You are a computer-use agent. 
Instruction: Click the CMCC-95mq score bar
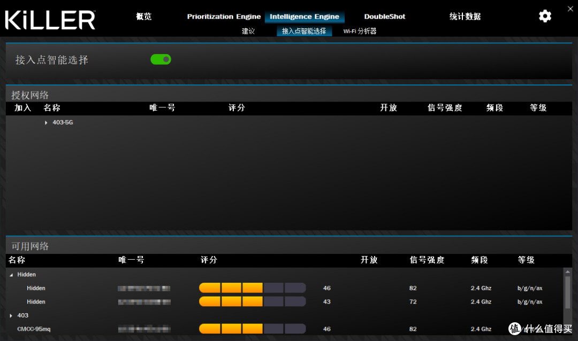coord(253,329)
